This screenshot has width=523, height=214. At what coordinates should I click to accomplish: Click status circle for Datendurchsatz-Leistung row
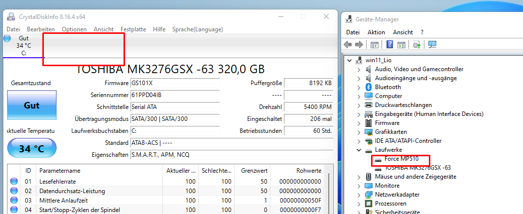tap(14, 191)
